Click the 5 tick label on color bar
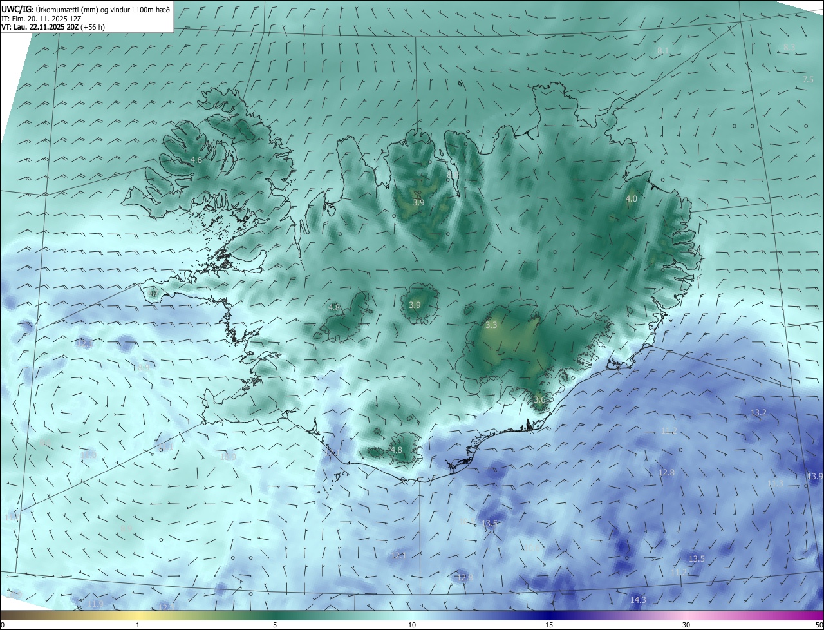 coord(275,625)
